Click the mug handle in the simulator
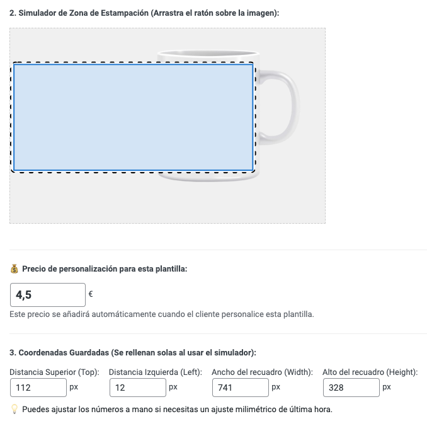 [280, 107]
